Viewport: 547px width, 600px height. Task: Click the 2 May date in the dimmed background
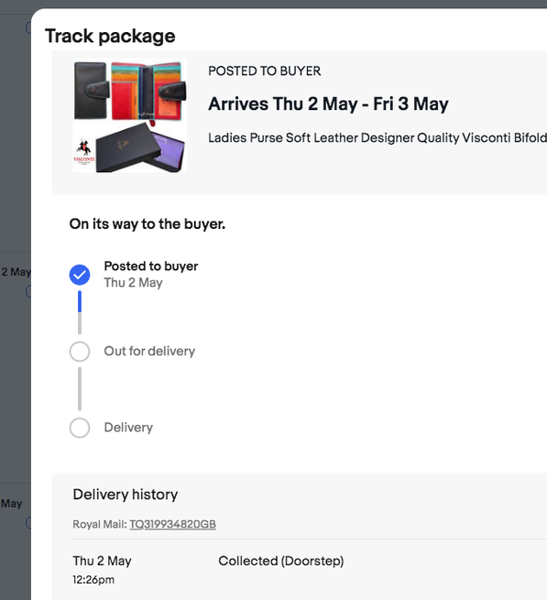pos(16,272)
